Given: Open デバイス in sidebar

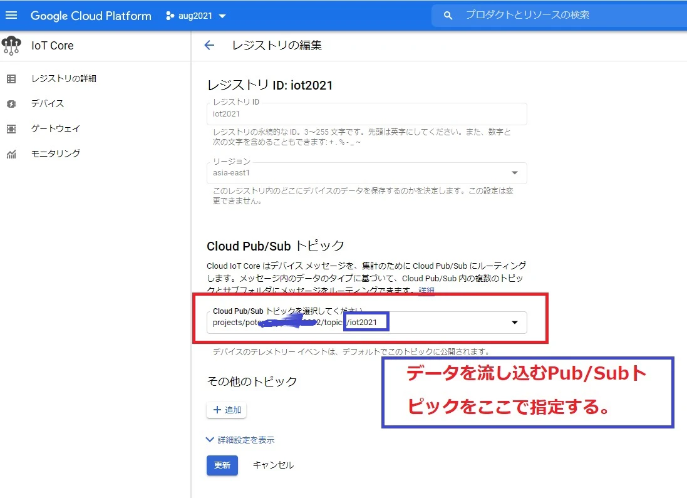Looking at the screenshot, I should 48,103.
